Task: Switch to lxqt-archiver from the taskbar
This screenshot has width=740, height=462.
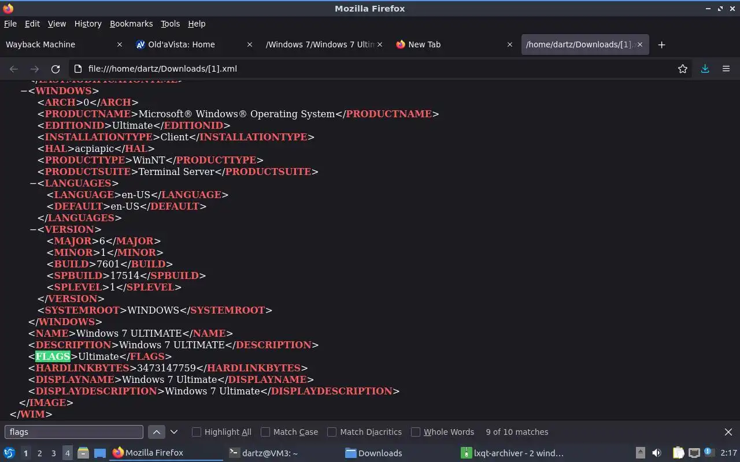Action: pos(512,453)
